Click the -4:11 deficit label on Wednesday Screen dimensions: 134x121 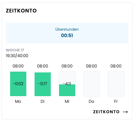click(67, 84)
